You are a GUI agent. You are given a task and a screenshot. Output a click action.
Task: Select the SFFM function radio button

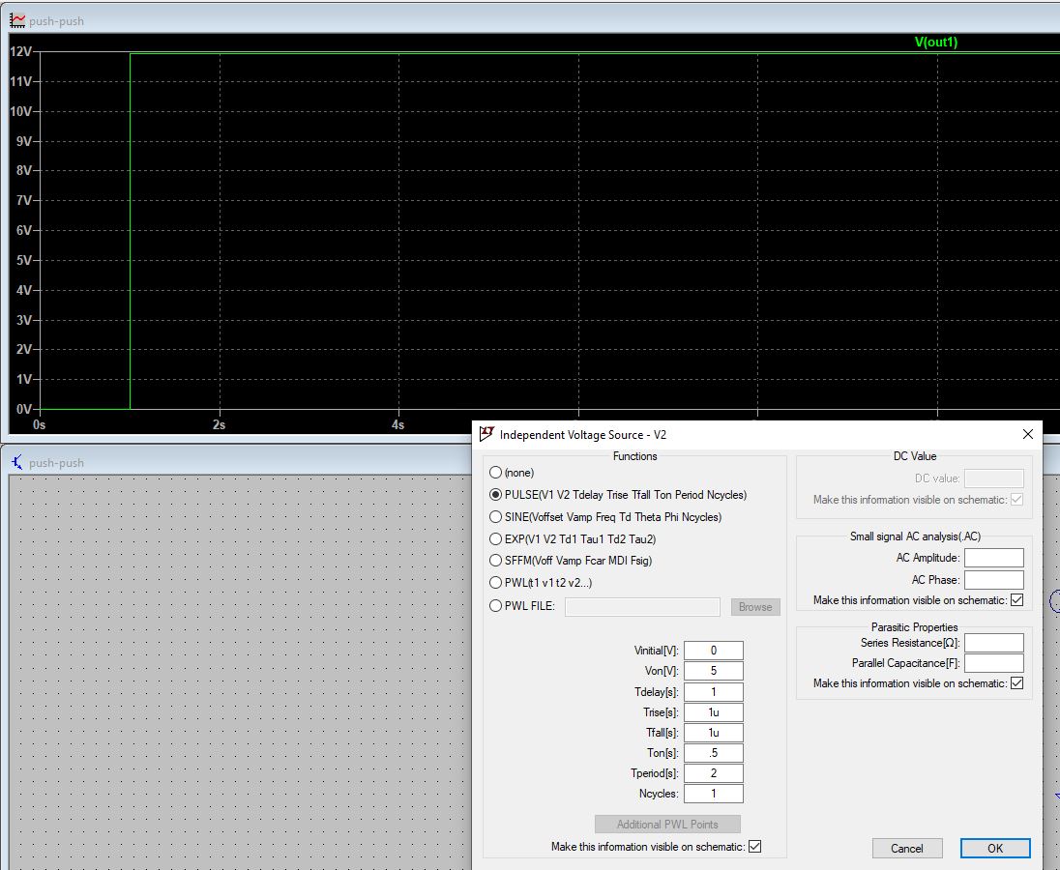495,561
